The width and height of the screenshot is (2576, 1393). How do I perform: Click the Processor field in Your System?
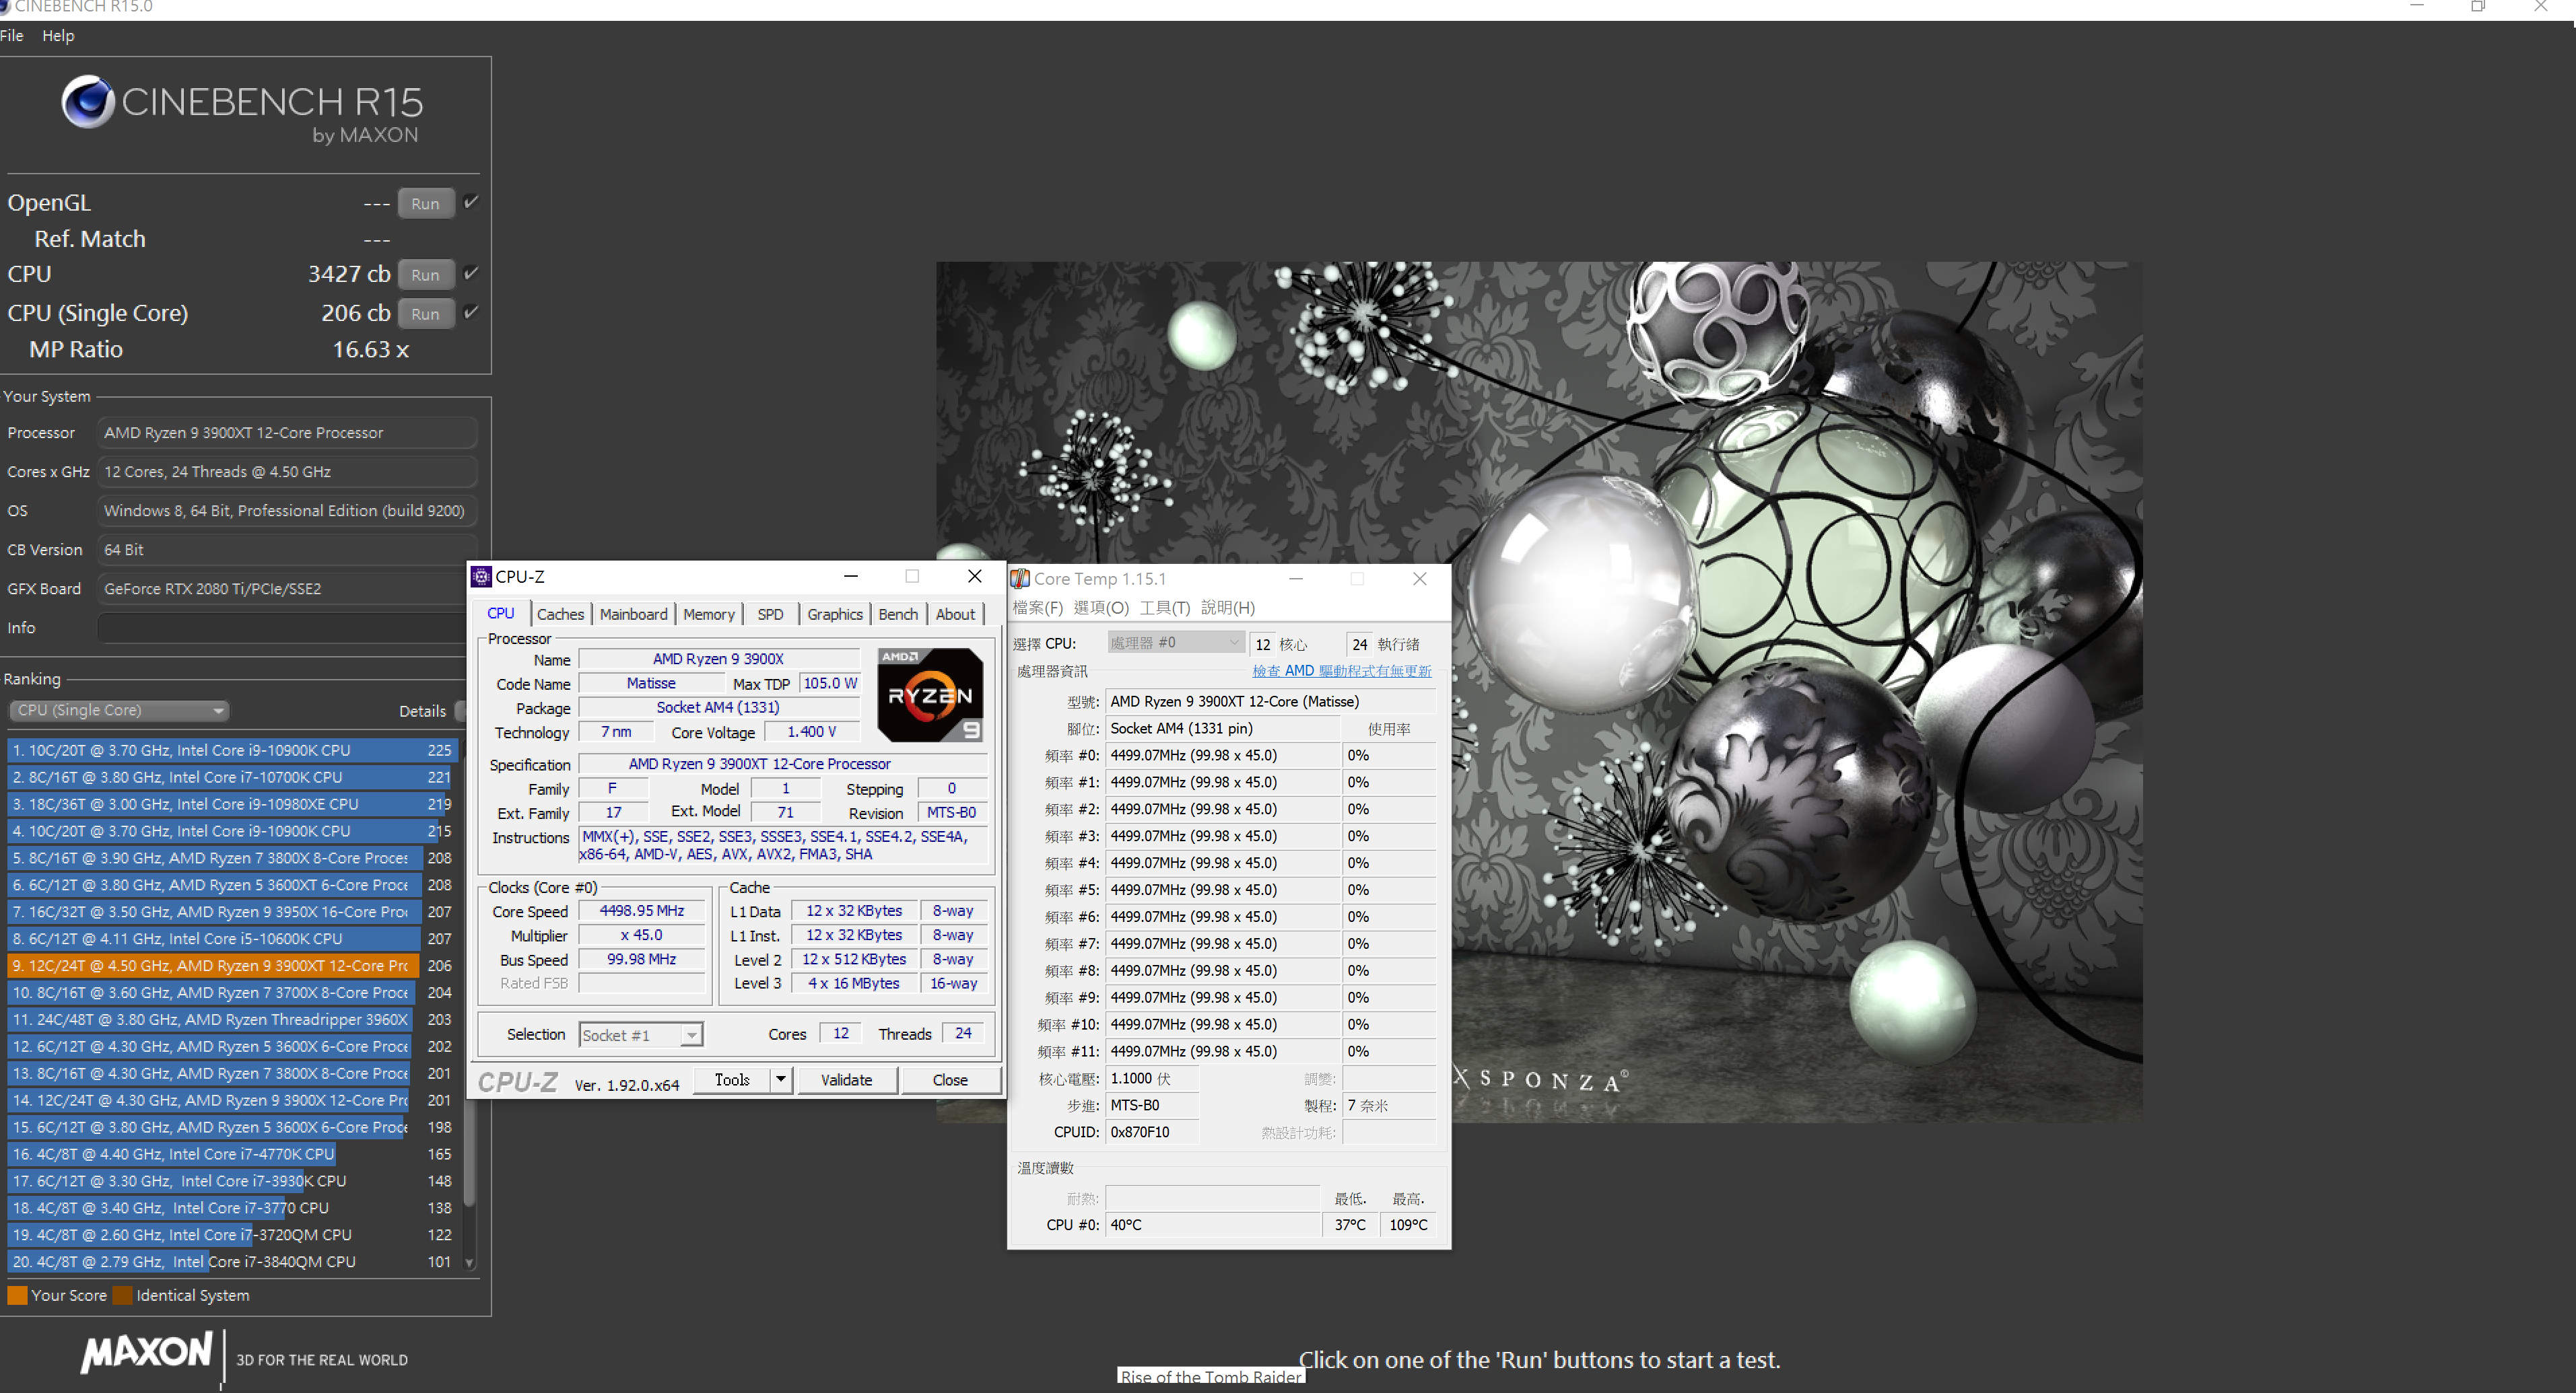[287, 433]
